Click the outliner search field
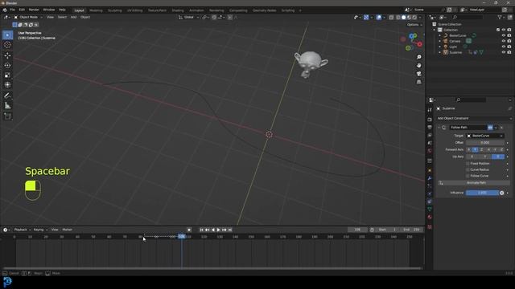 click(x=468, y=17)
